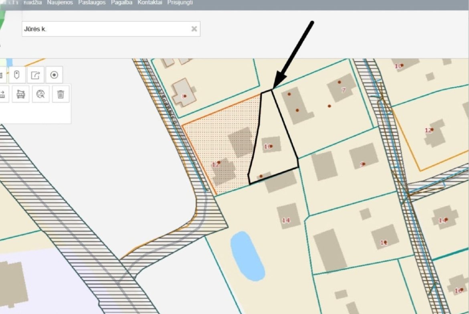Click the Kontaktai link
469x314 pixels.
[x=150, y=3]
